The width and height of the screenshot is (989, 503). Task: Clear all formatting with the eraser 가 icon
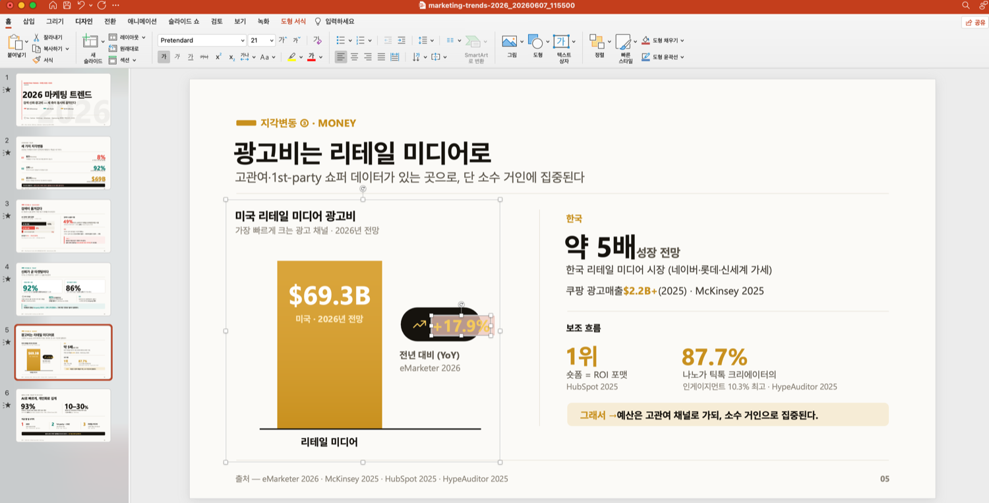[317, 40]
